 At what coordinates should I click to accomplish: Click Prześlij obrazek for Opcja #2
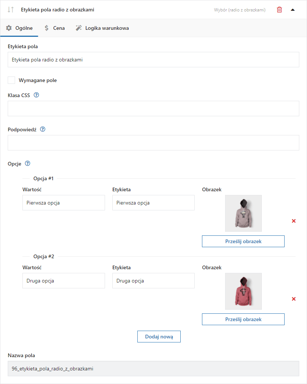pos(243,319)
